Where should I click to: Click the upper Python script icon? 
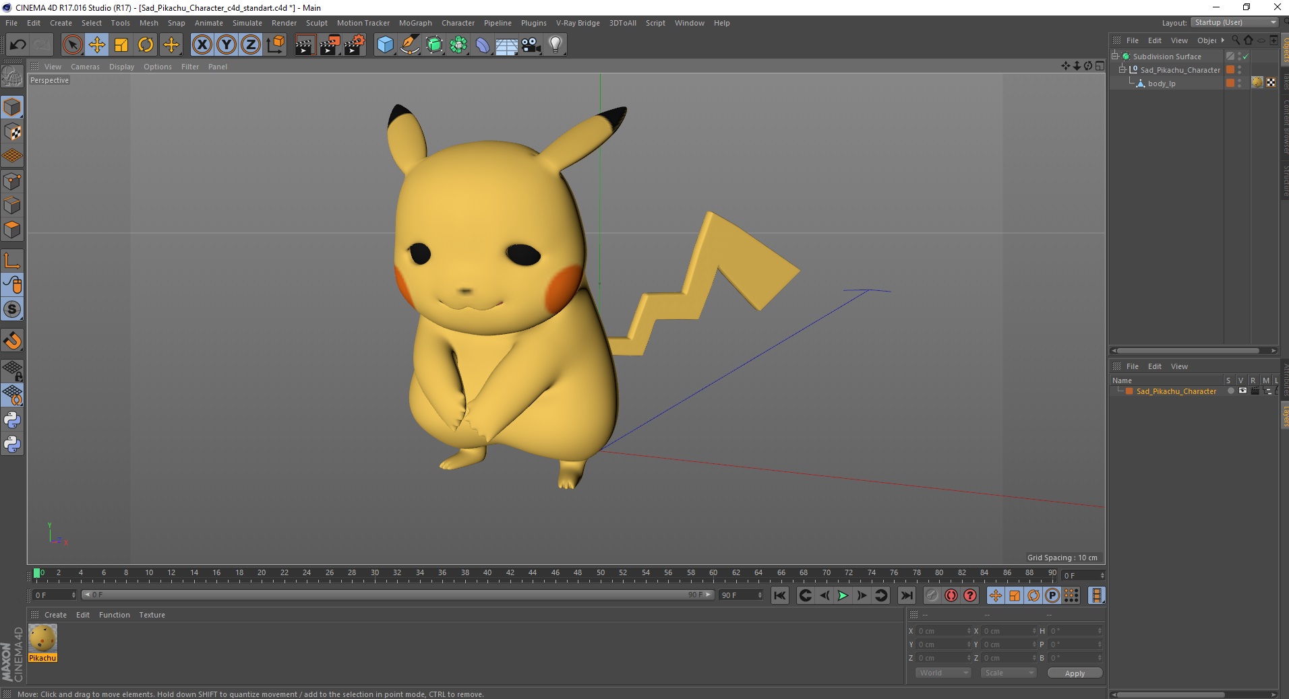point(12,420)
